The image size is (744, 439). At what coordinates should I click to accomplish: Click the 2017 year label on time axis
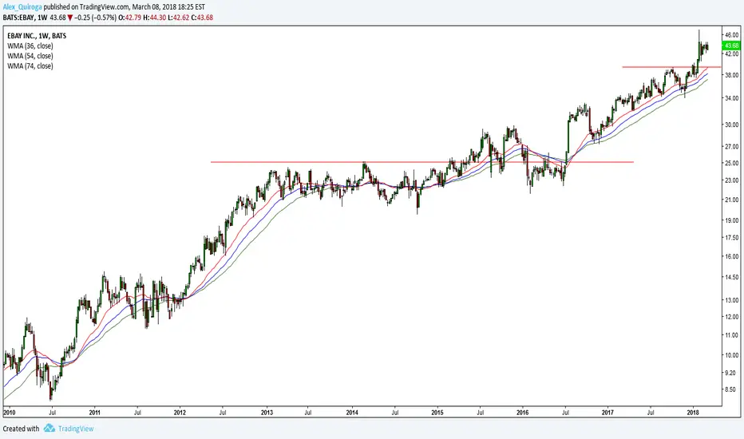click(607, 413)
